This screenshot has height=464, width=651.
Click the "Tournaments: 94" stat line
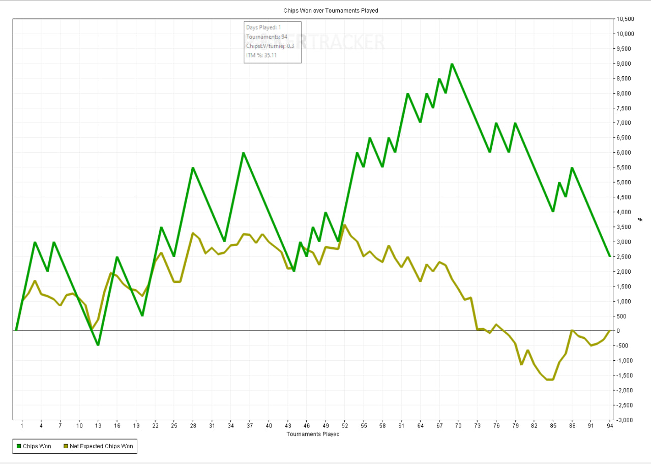[267, 37]
